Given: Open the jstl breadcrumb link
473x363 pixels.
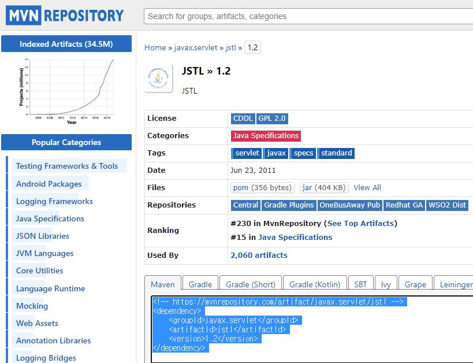Looking at the screenshot, I should click(x=231, y=48).
